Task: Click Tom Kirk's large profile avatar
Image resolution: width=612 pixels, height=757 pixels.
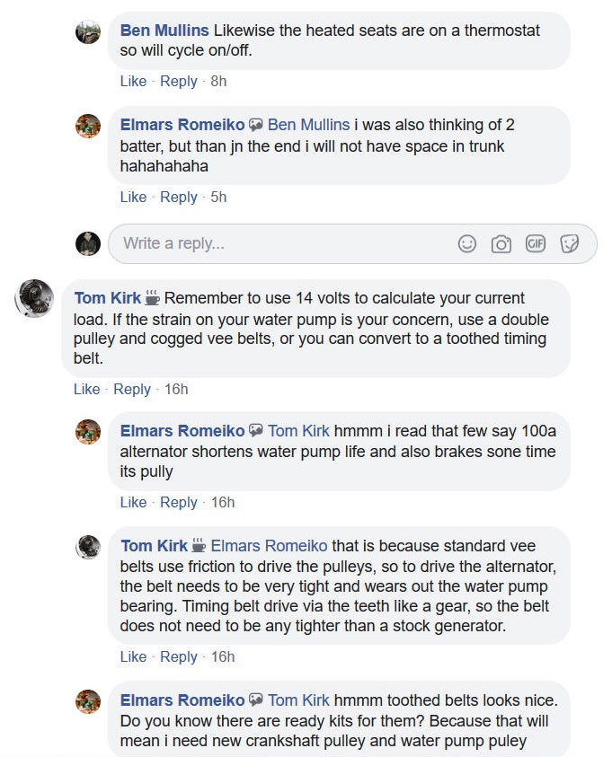Action: [34, 298]
